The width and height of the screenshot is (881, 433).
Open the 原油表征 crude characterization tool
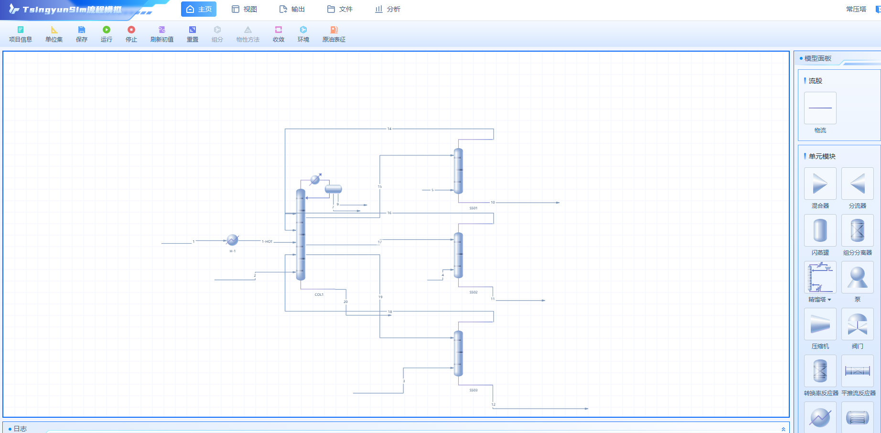pyautogui.click(x=334, y=34)
